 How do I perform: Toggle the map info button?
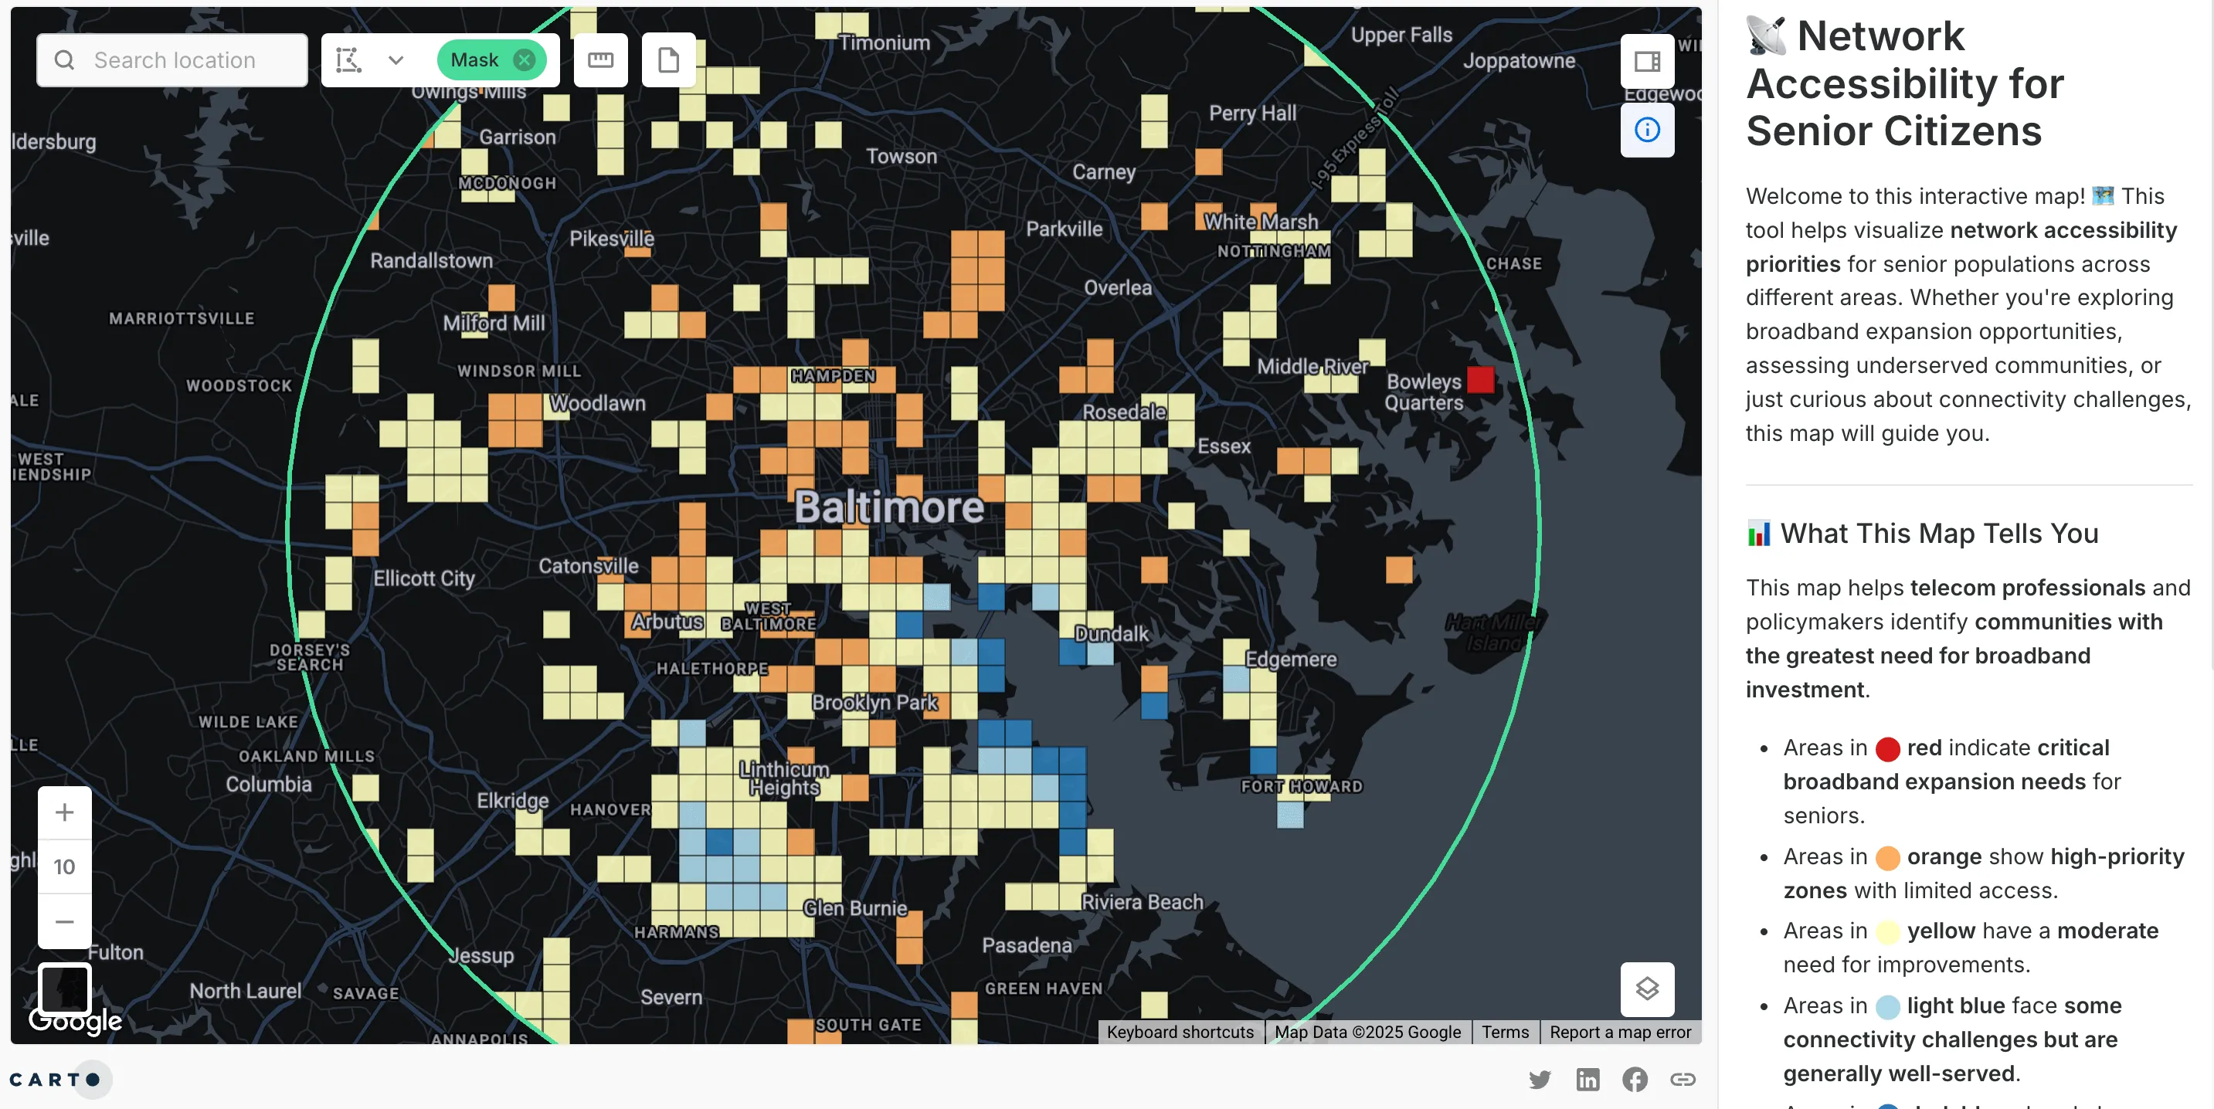1646,131
